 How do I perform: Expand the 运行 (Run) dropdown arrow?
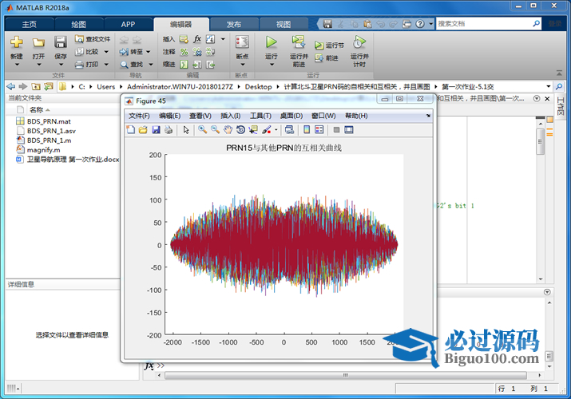272,65
